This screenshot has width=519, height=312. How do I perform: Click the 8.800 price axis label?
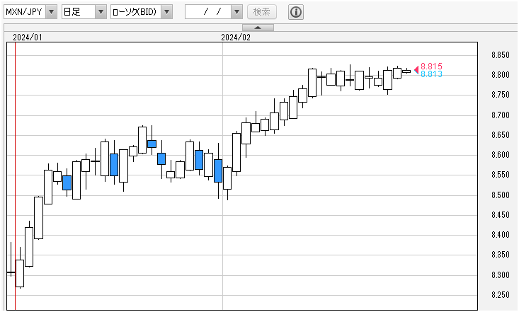pos(500,75)
